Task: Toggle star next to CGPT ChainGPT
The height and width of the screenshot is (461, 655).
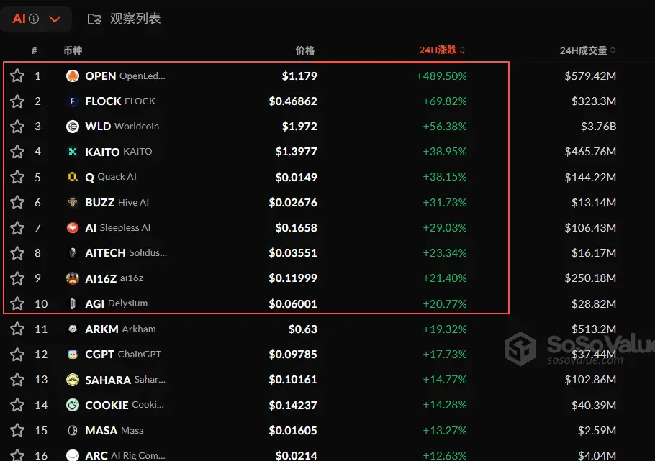Action: click(17, 354)
